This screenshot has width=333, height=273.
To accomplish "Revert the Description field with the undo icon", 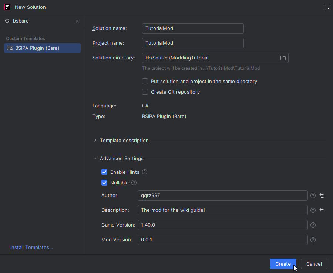I will click(322, 210).
